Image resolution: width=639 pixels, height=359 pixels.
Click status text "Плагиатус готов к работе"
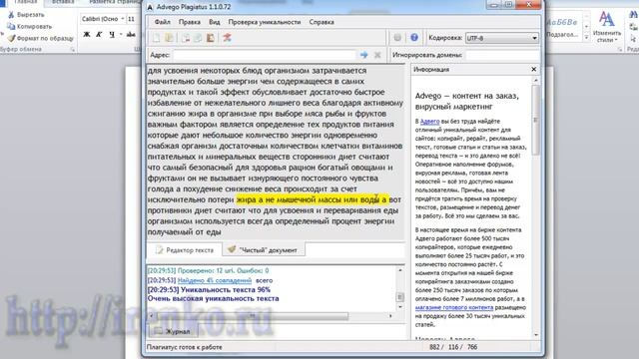184,347
